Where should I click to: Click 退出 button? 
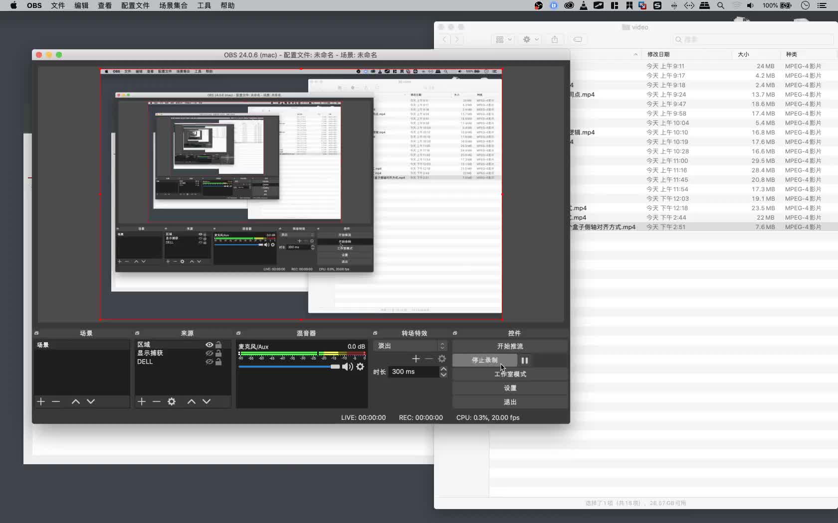(510, 402)
